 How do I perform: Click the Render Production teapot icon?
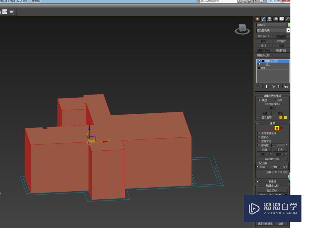click(11, 11)
